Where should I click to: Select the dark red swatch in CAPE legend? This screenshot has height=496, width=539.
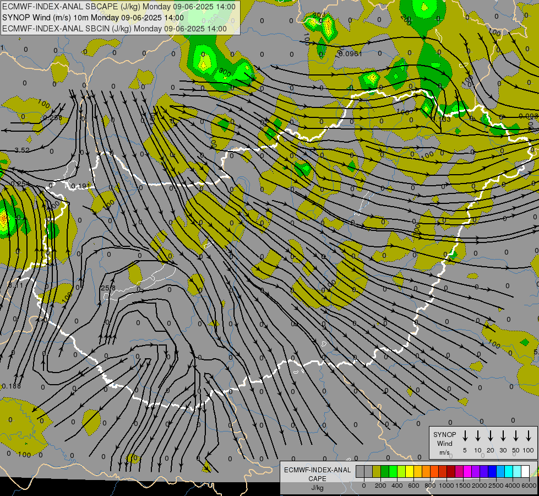coord(451,471)
